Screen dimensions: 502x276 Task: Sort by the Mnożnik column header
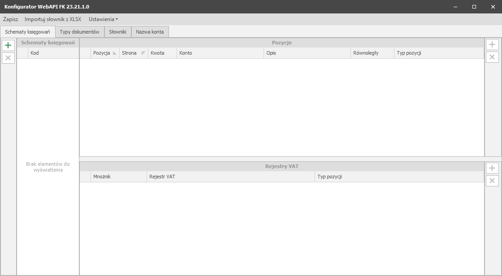(118, 177)
